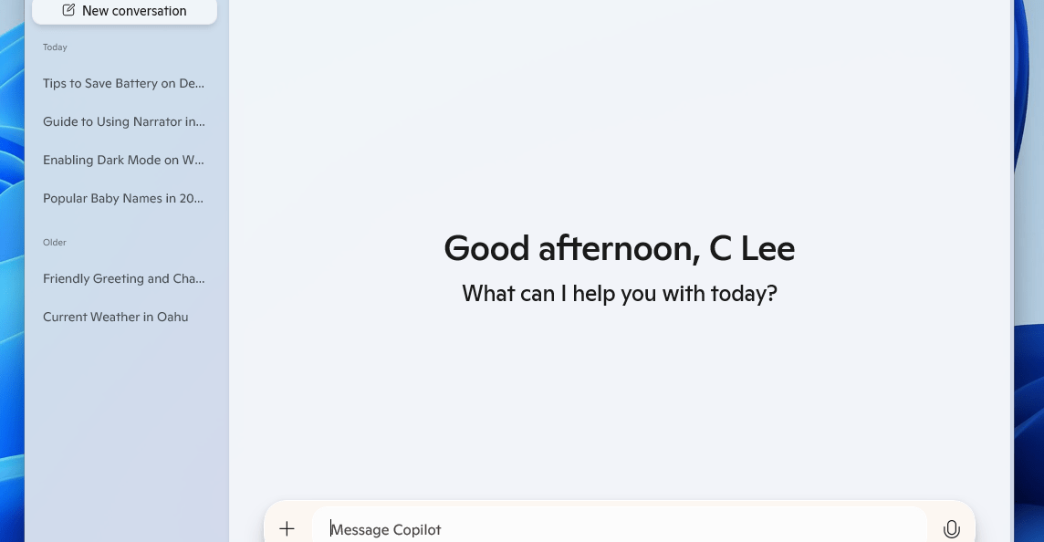Click the compose pencil icon for new conversation
Screen dimensions: 1044x542
pos(68,11)
